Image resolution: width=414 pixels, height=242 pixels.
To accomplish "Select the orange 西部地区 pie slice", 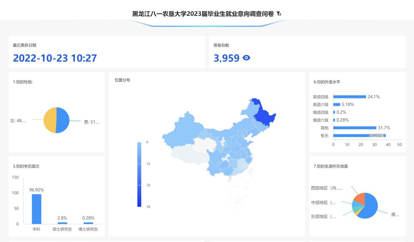I will [359, 198].
